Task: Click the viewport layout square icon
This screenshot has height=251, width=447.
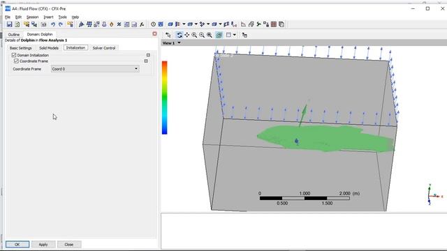Action: (228, 35)
